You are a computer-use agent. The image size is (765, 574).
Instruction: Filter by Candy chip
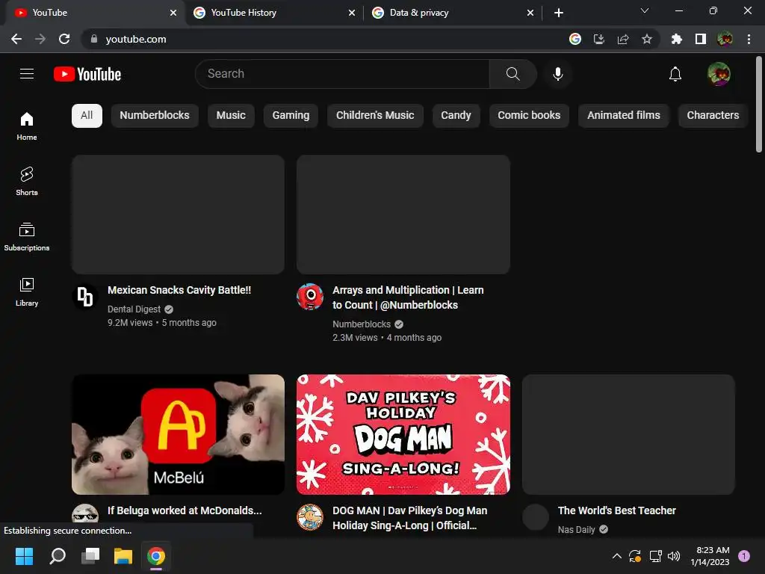(x=456, y=116)
